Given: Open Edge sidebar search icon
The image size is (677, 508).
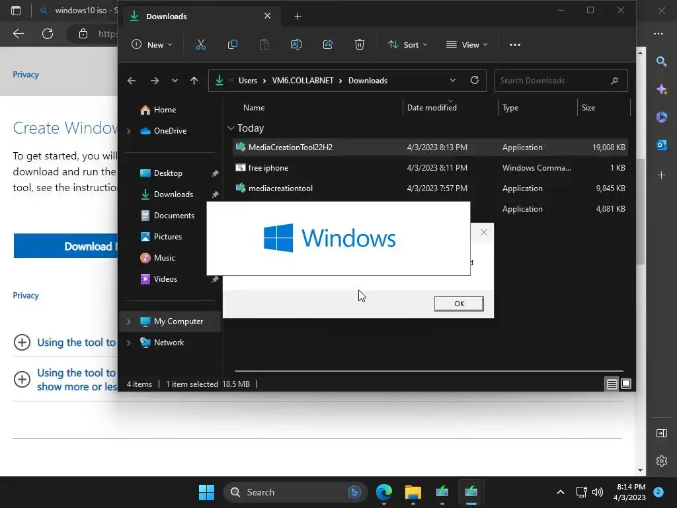Looking at the screenshot, I should click(661, 62).
